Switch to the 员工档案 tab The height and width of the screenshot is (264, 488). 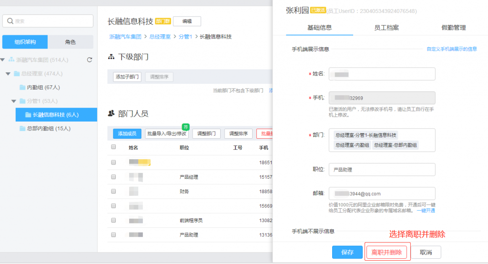[x=386, y=28]
